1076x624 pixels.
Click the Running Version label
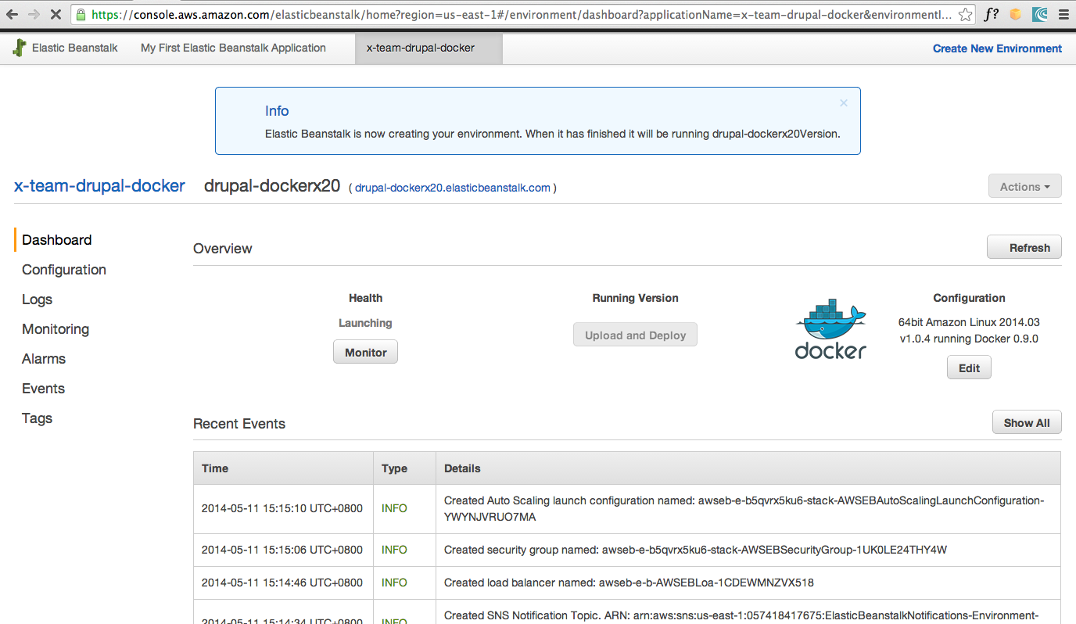tap(635, 298)
